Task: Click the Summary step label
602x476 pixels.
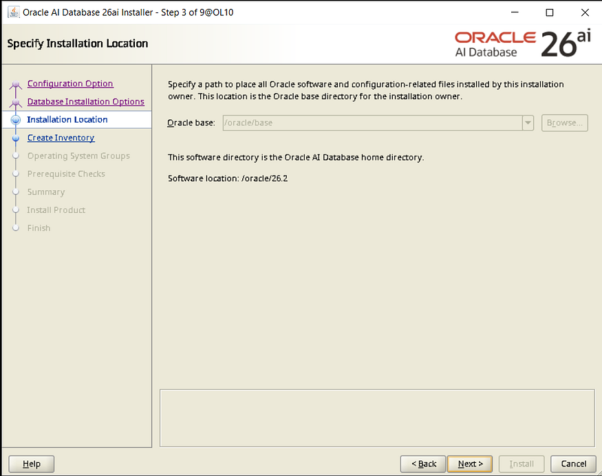Action: point(46,192)
